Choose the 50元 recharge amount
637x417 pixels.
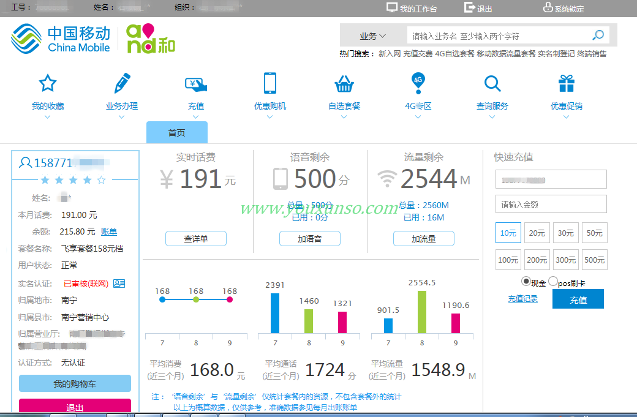[595, 233]
